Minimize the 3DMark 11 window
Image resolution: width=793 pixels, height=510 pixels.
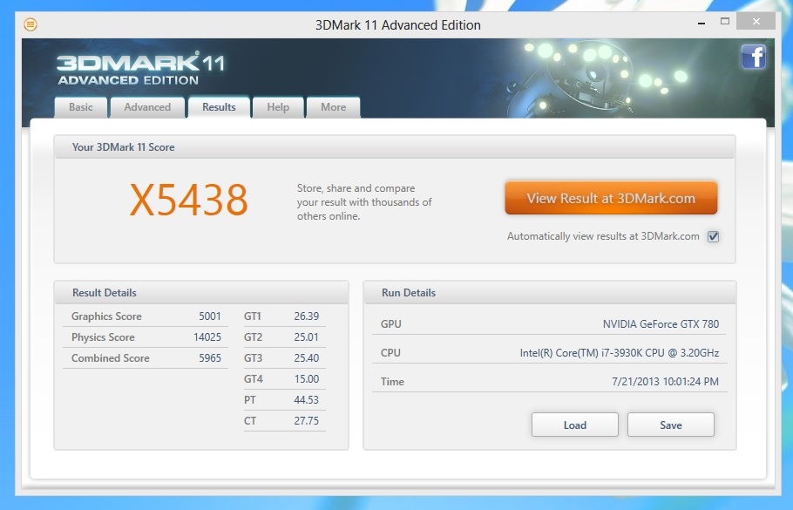pos(701,23)
